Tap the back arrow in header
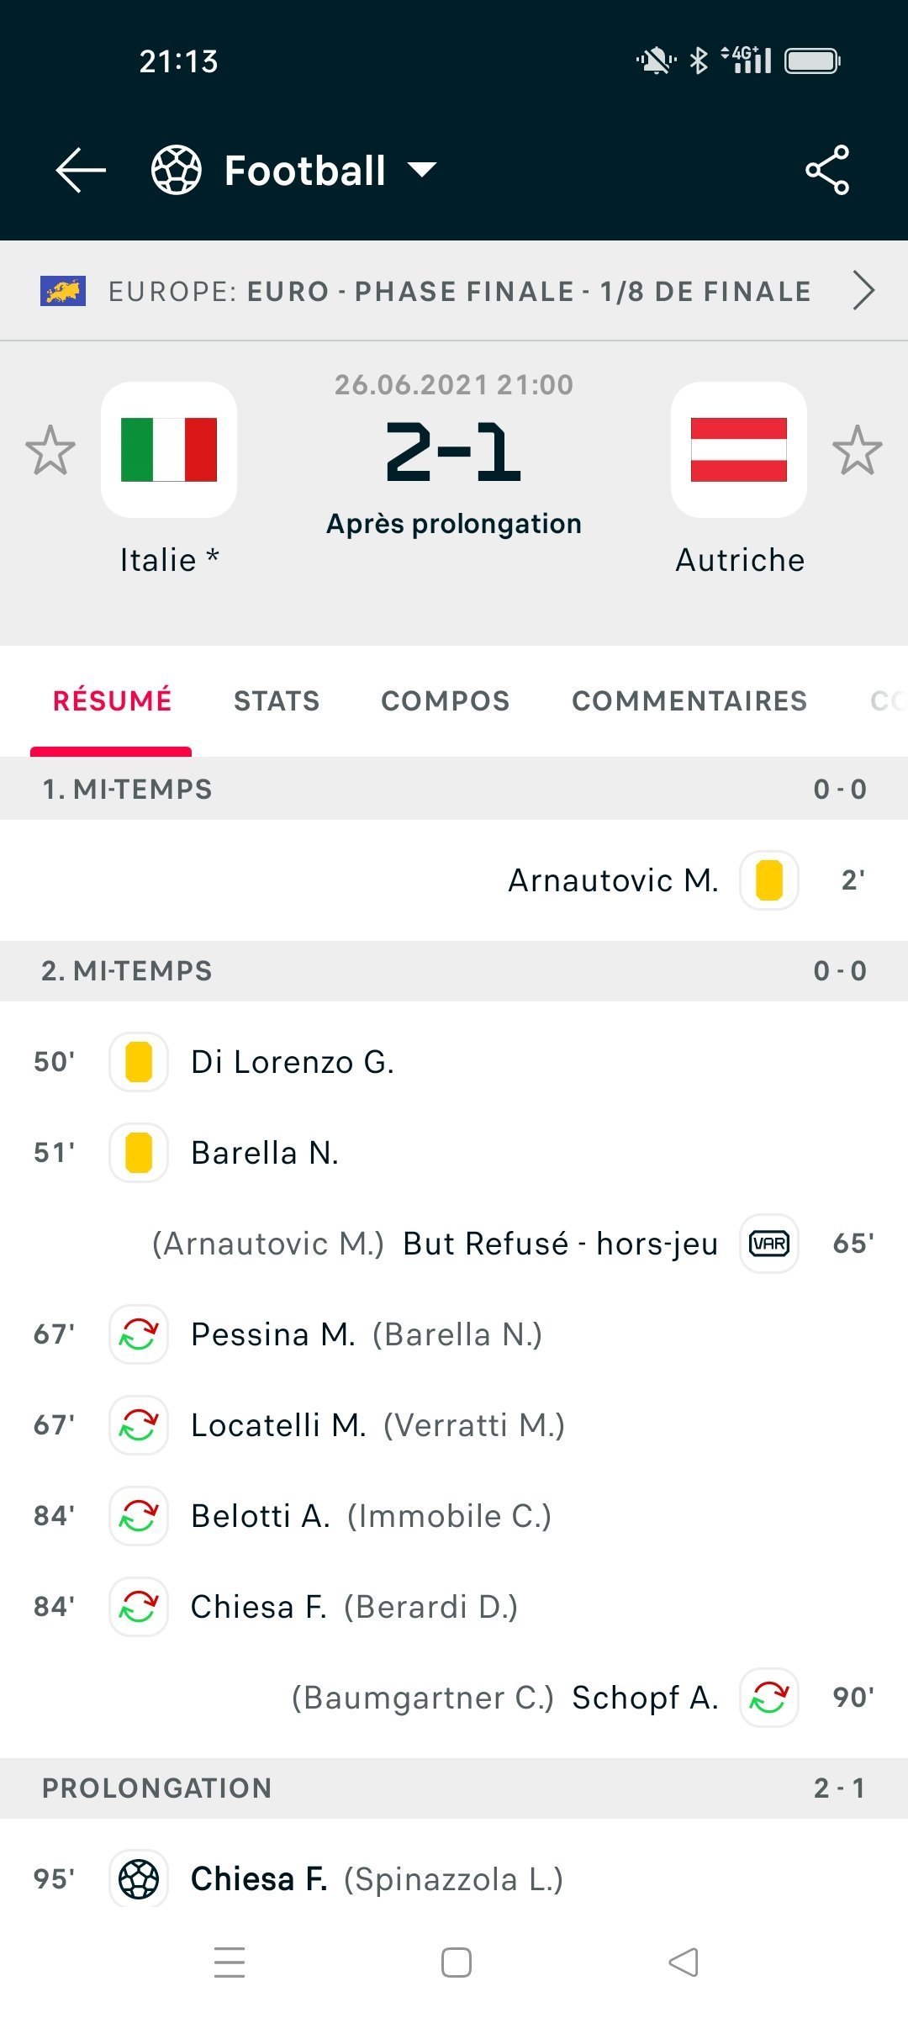This screenshot has height=2018, width=908. (81, 170)
